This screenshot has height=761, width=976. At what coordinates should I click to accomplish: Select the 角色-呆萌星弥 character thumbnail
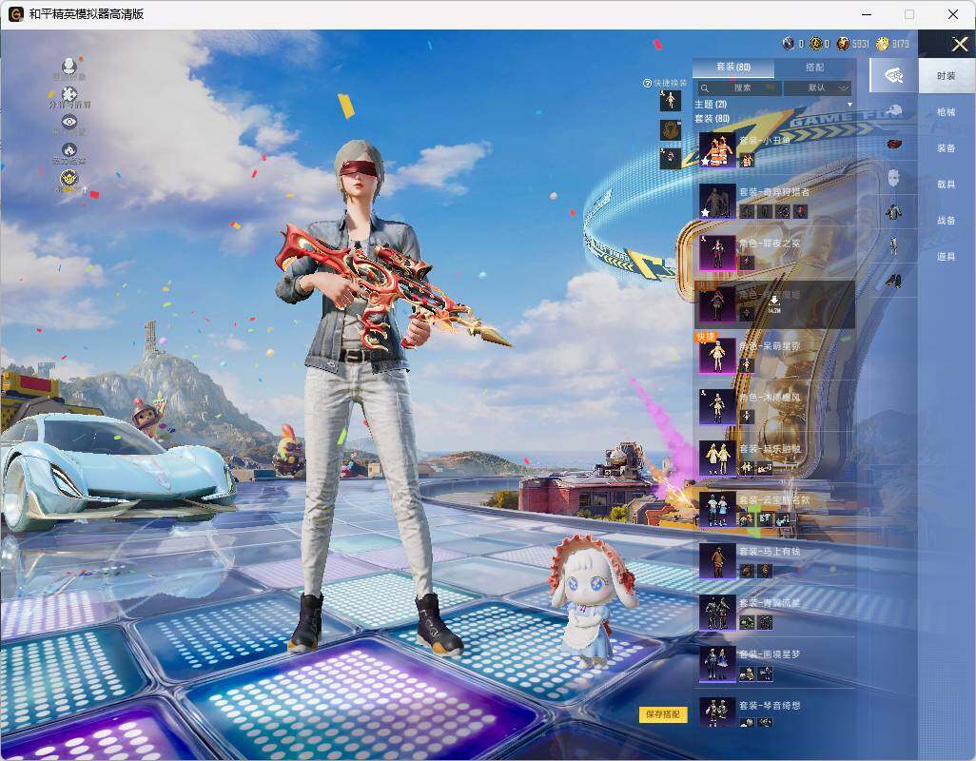717,356
